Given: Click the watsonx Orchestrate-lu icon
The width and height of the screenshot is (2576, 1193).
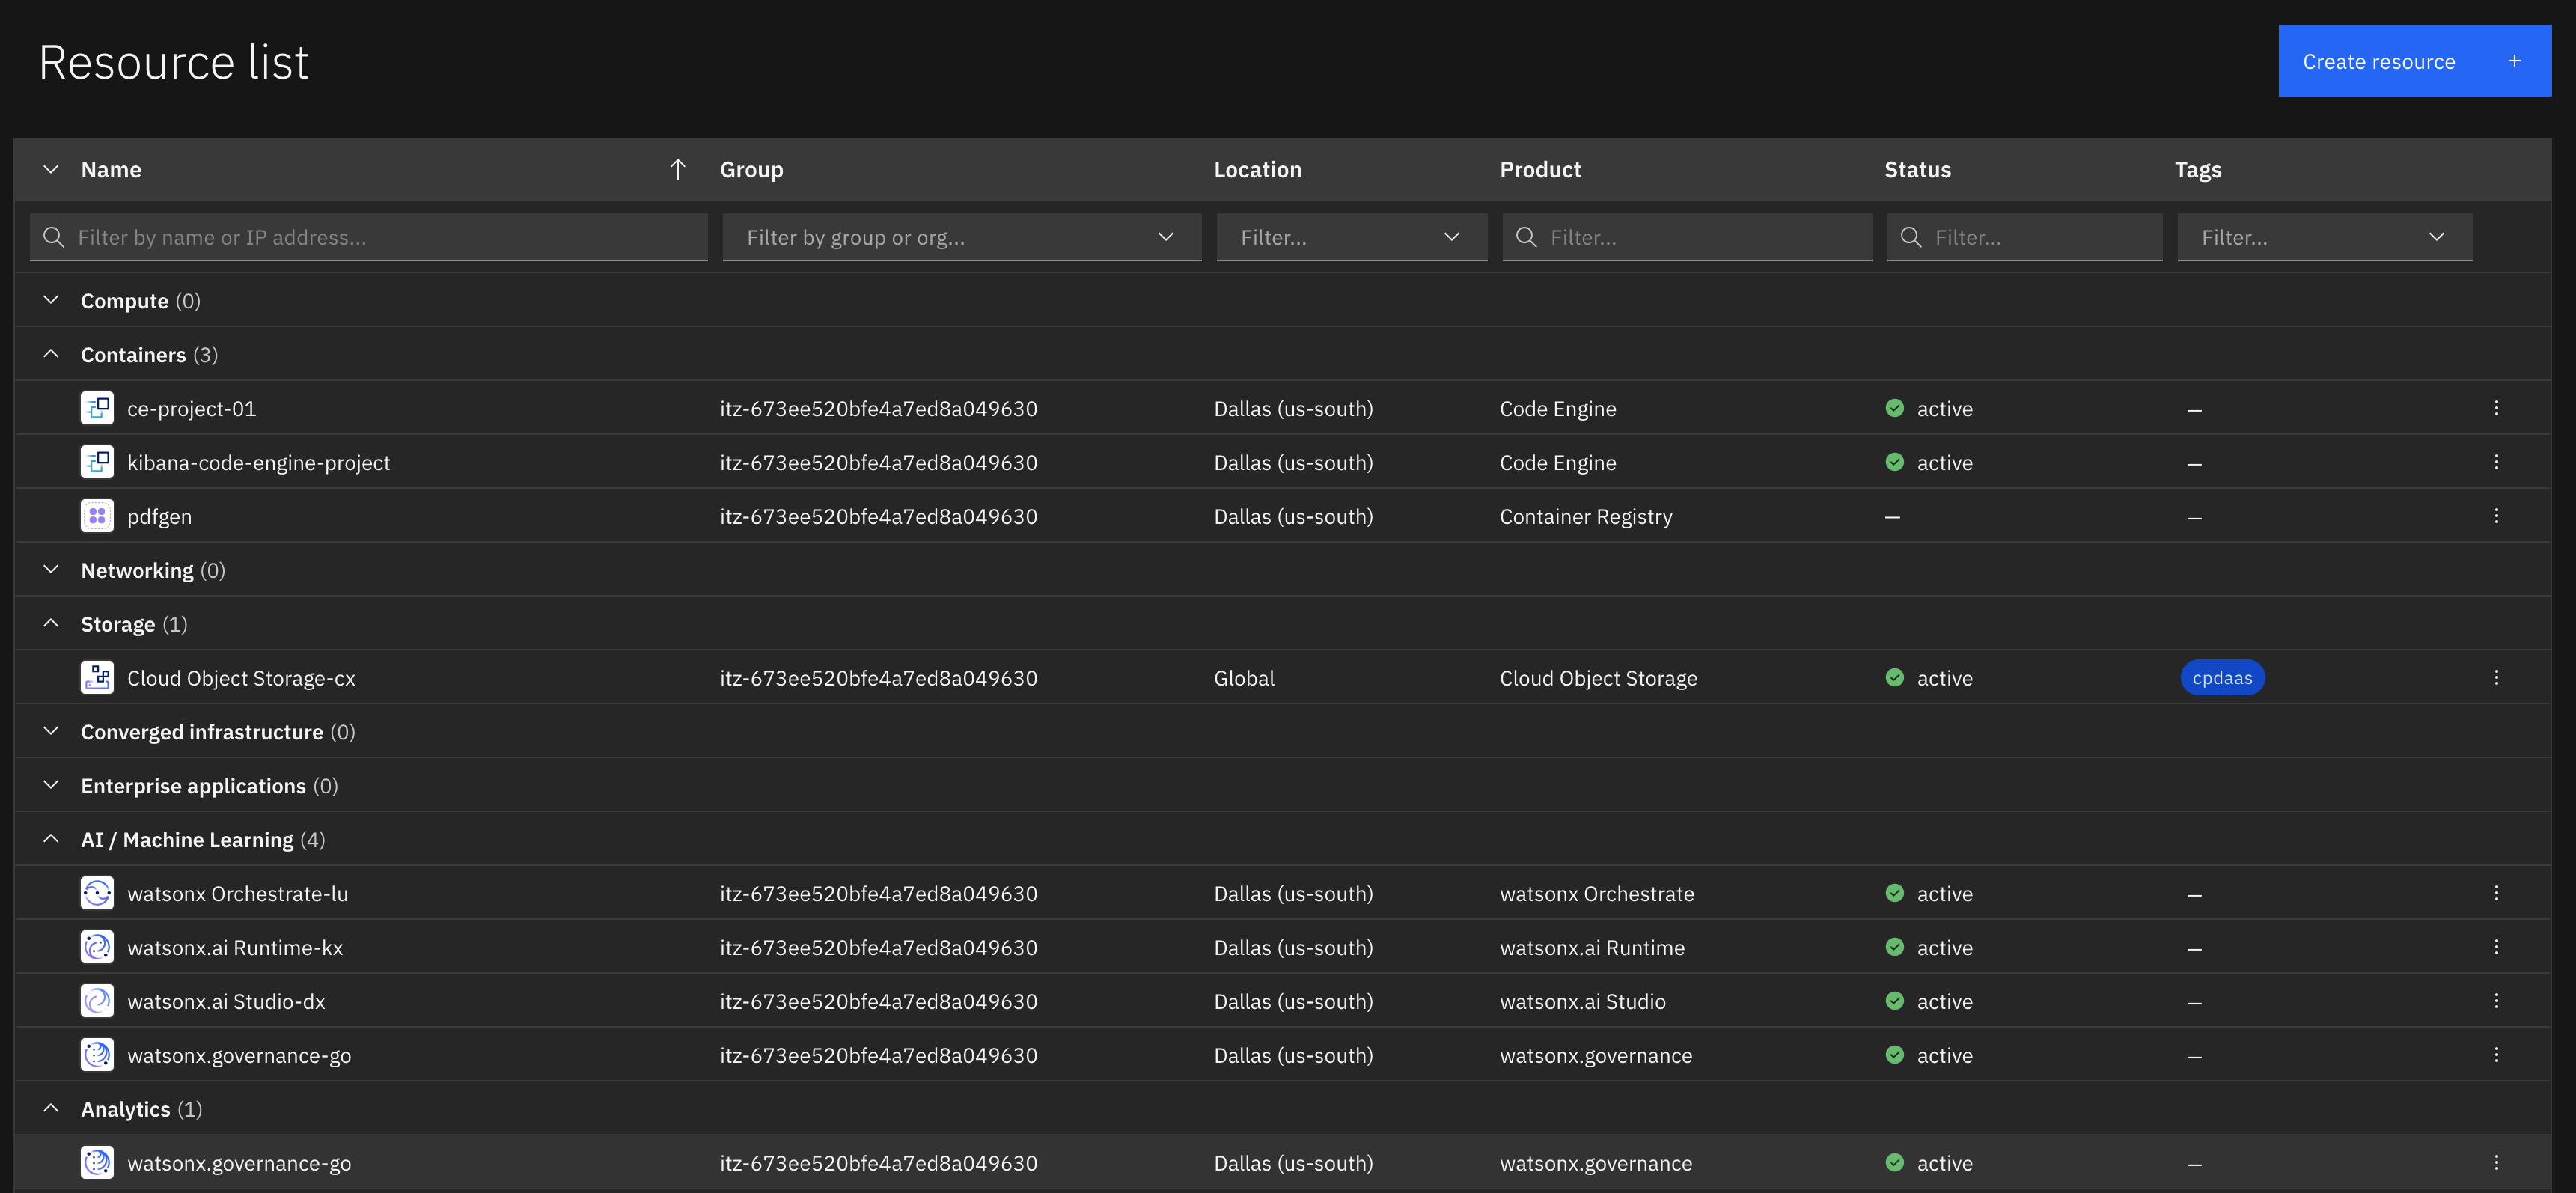Looking at the screenshot, I should pos(97,893).
